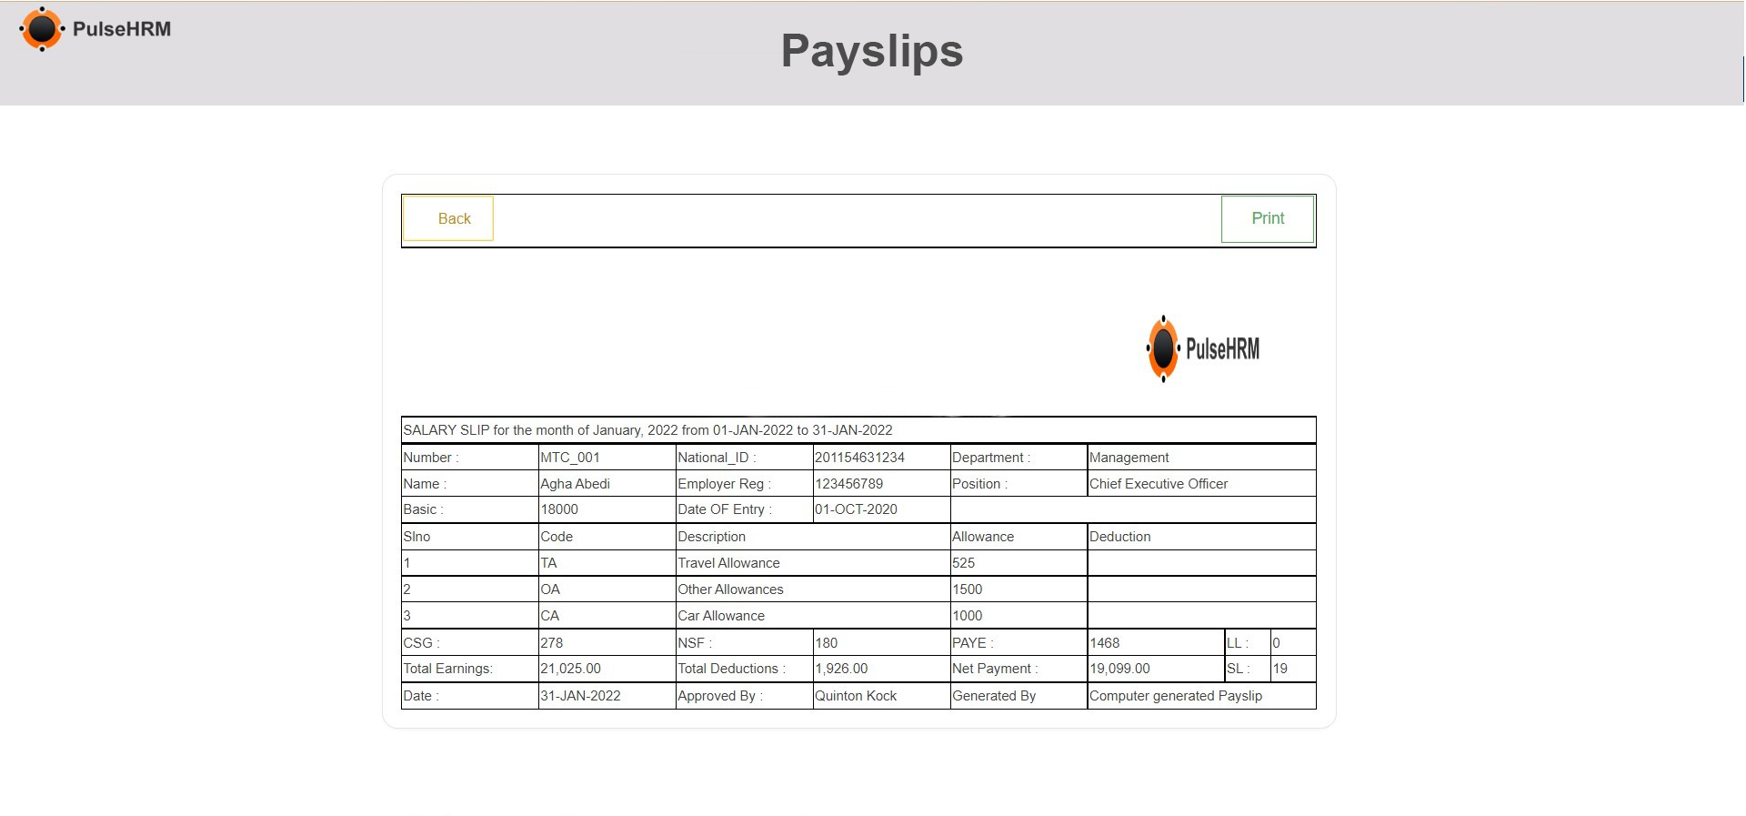Select Employer Reg value 123456789

(848, 484)
